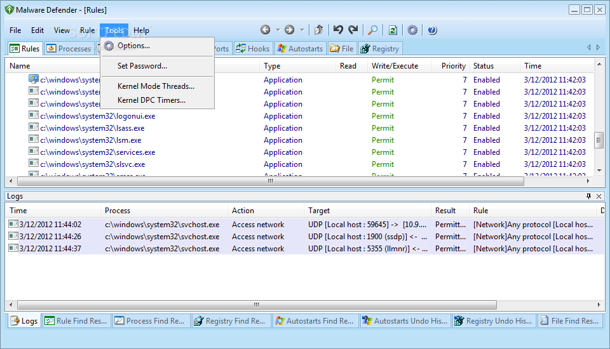Viewport: 610px width, 349px height.
Task: Close the open Tools menu
Action: [x=114, y=30]
